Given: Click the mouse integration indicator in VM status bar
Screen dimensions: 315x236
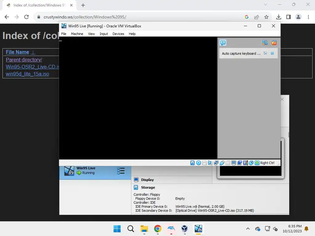Looking at the screenshot, I should [251, 163].
